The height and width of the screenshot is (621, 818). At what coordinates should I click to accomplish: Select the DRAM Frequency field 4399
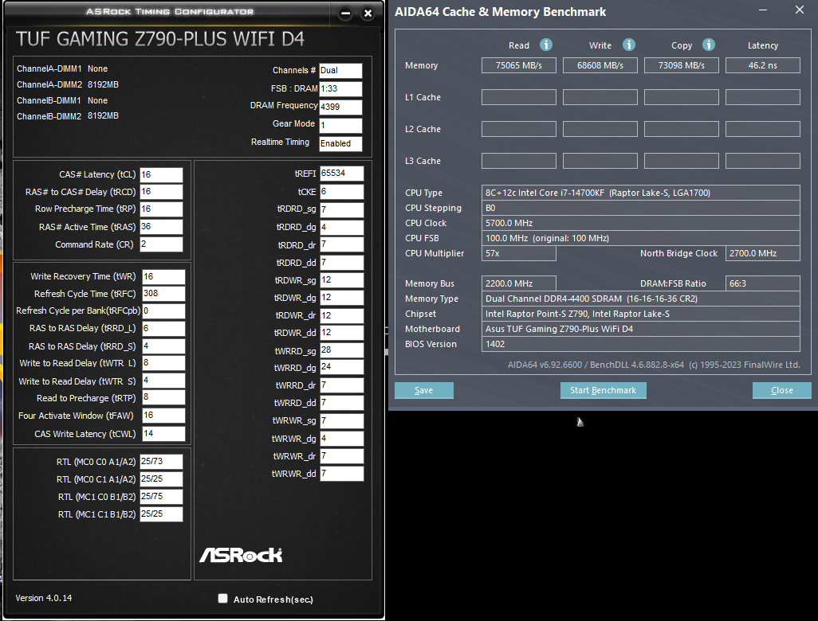[x=340, y=107]
